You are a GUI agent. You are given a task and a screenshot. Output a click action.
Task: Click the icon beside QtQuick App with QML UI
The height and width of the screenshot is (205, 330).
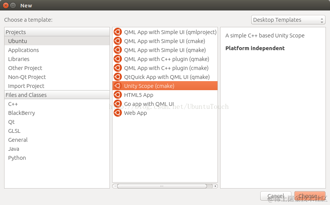click(118, 77)
